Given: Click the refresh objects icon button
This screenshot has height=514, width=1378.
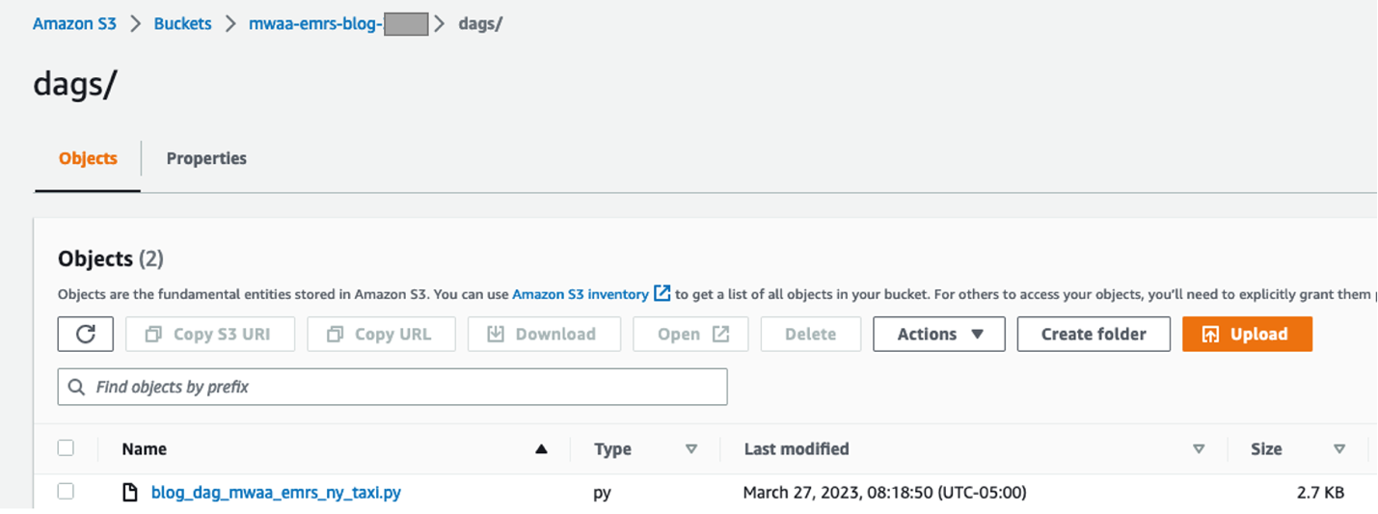Looking at the screenshot, I should click(86, 334).
